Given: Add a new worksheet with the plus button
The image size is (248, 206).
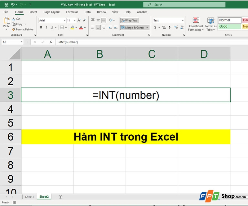Looking at the screenshot, I should [61, 197].
